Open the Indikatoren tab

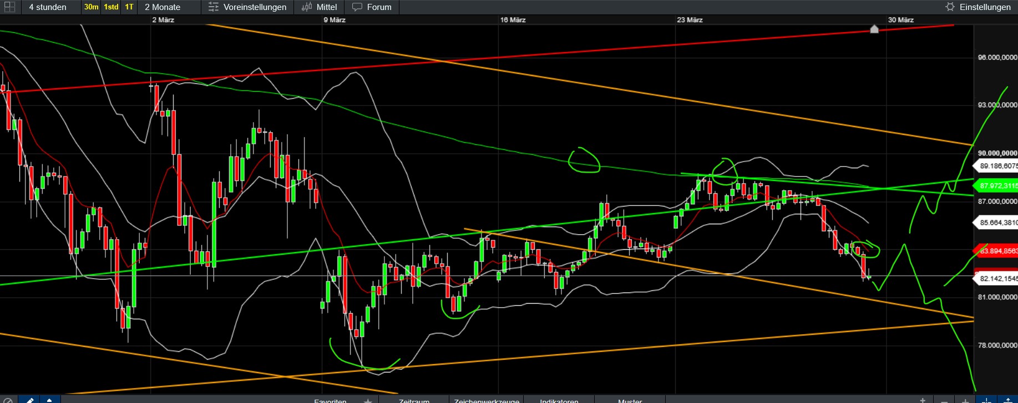tap(559, 400)
